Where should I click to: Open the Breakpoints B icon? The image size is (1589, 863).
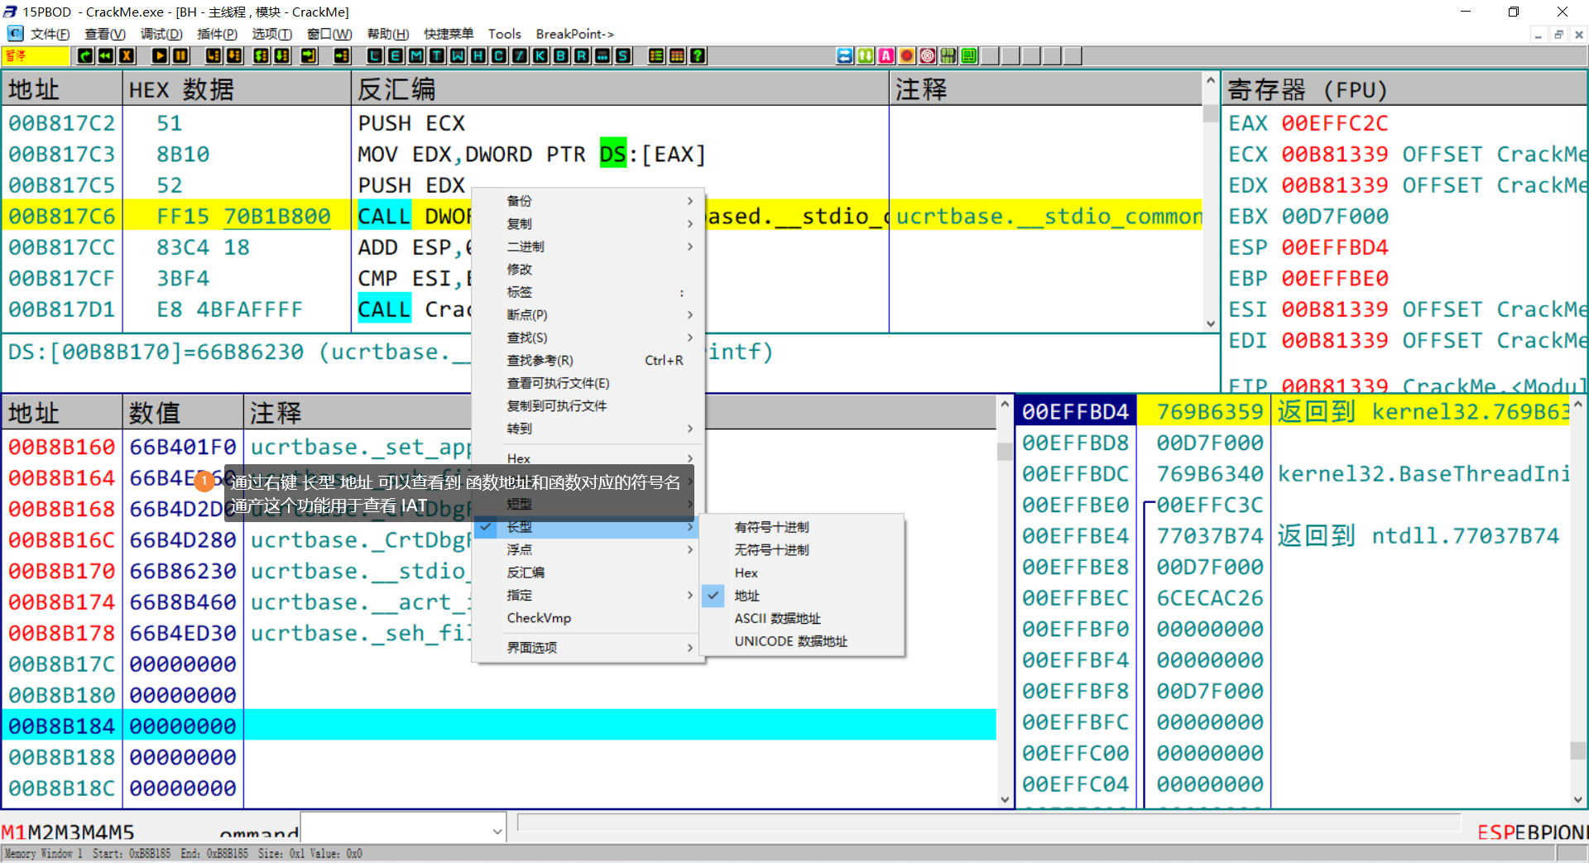click(561, 56)
